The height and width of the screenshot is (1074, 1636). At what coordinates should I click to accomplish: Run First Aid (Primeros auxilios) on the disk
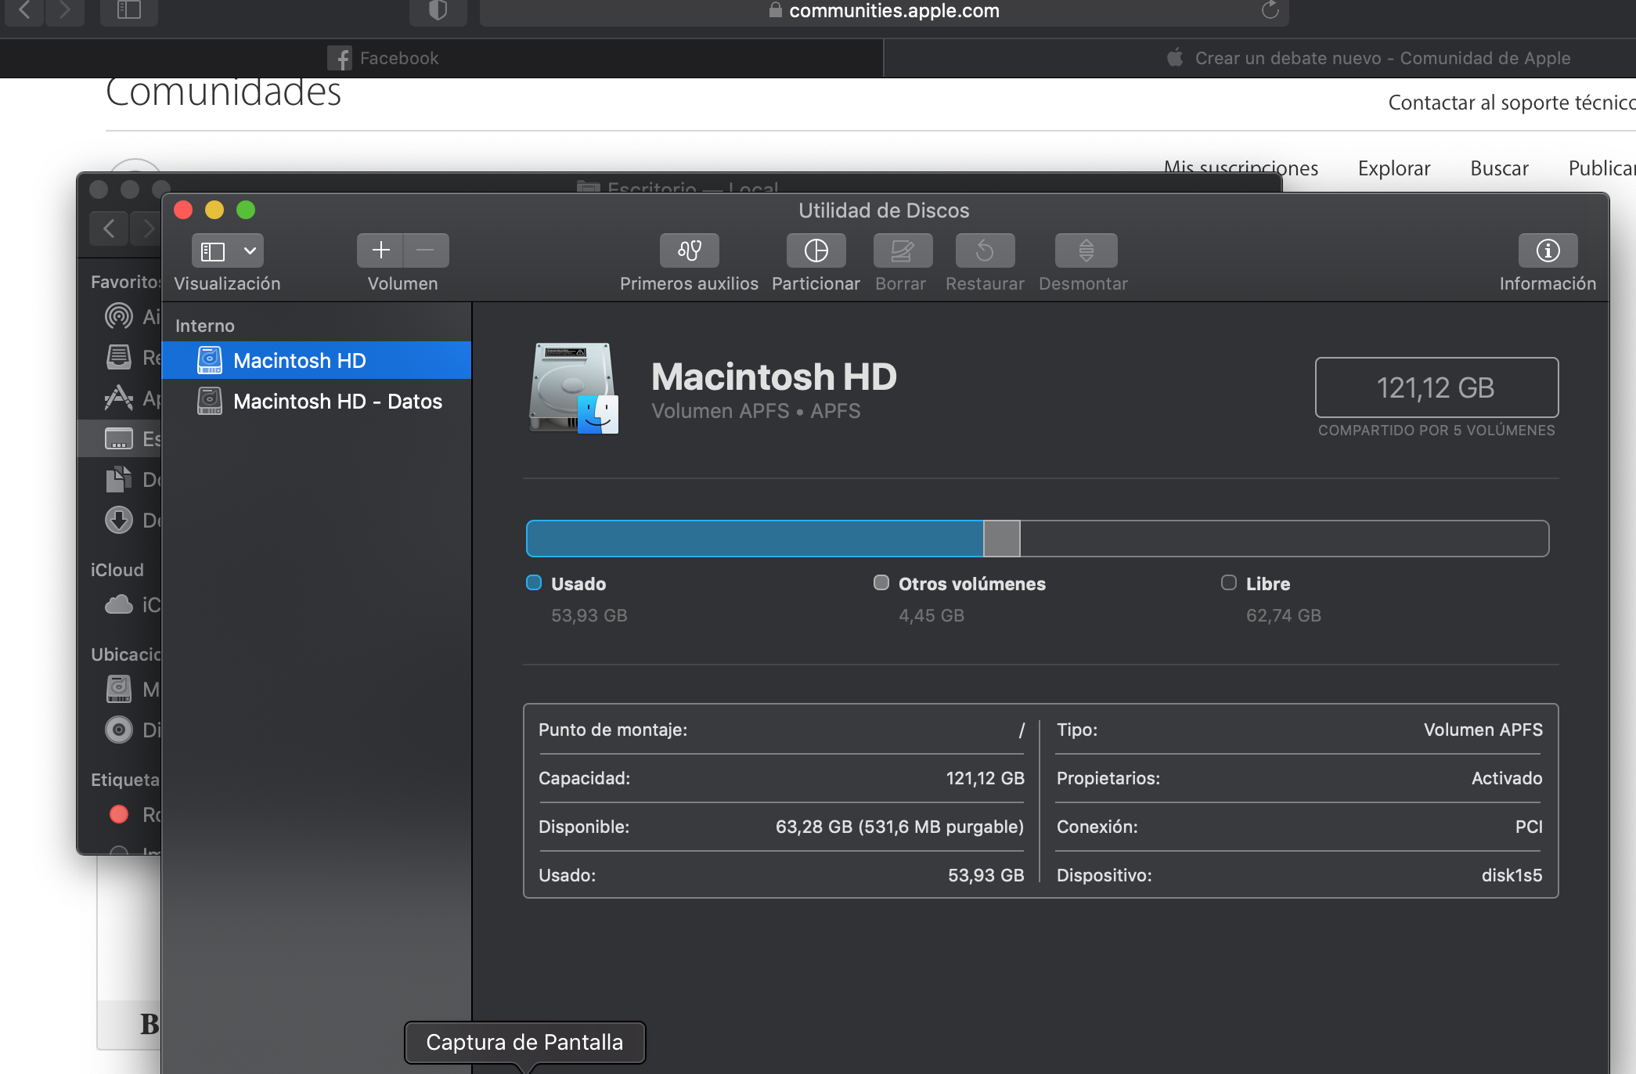(x=689, y=250)
